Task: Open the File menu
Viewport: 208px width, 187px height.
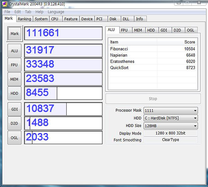Action: 7,12
